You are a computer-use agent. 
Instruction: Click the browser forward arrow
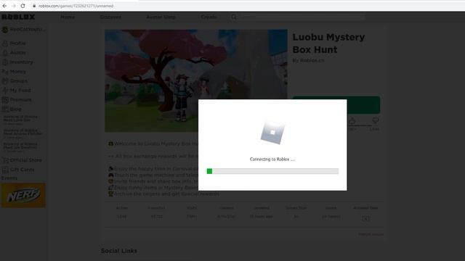(14, 6)
